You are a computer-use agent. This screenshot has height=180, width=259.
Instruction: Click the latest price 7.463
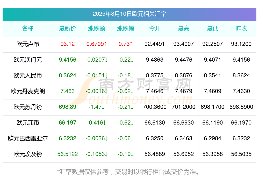coord(68,91)
